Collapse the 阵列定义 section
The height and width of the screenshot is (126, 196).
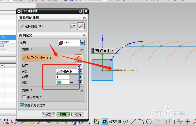(x=84, y=35)
